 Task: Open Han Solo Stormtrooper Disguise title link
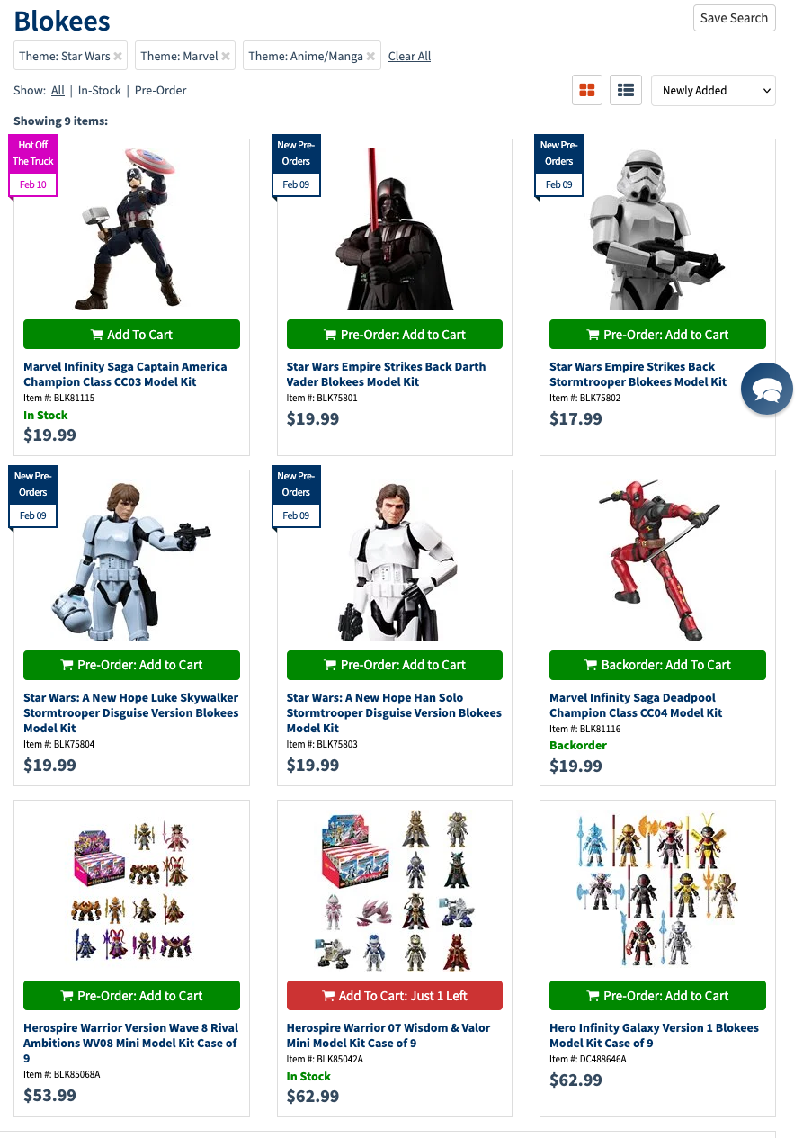point(394,712)
